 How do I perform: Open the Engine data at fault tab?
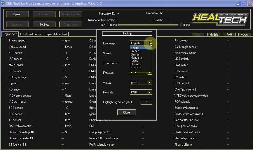(x=55, y=34)
